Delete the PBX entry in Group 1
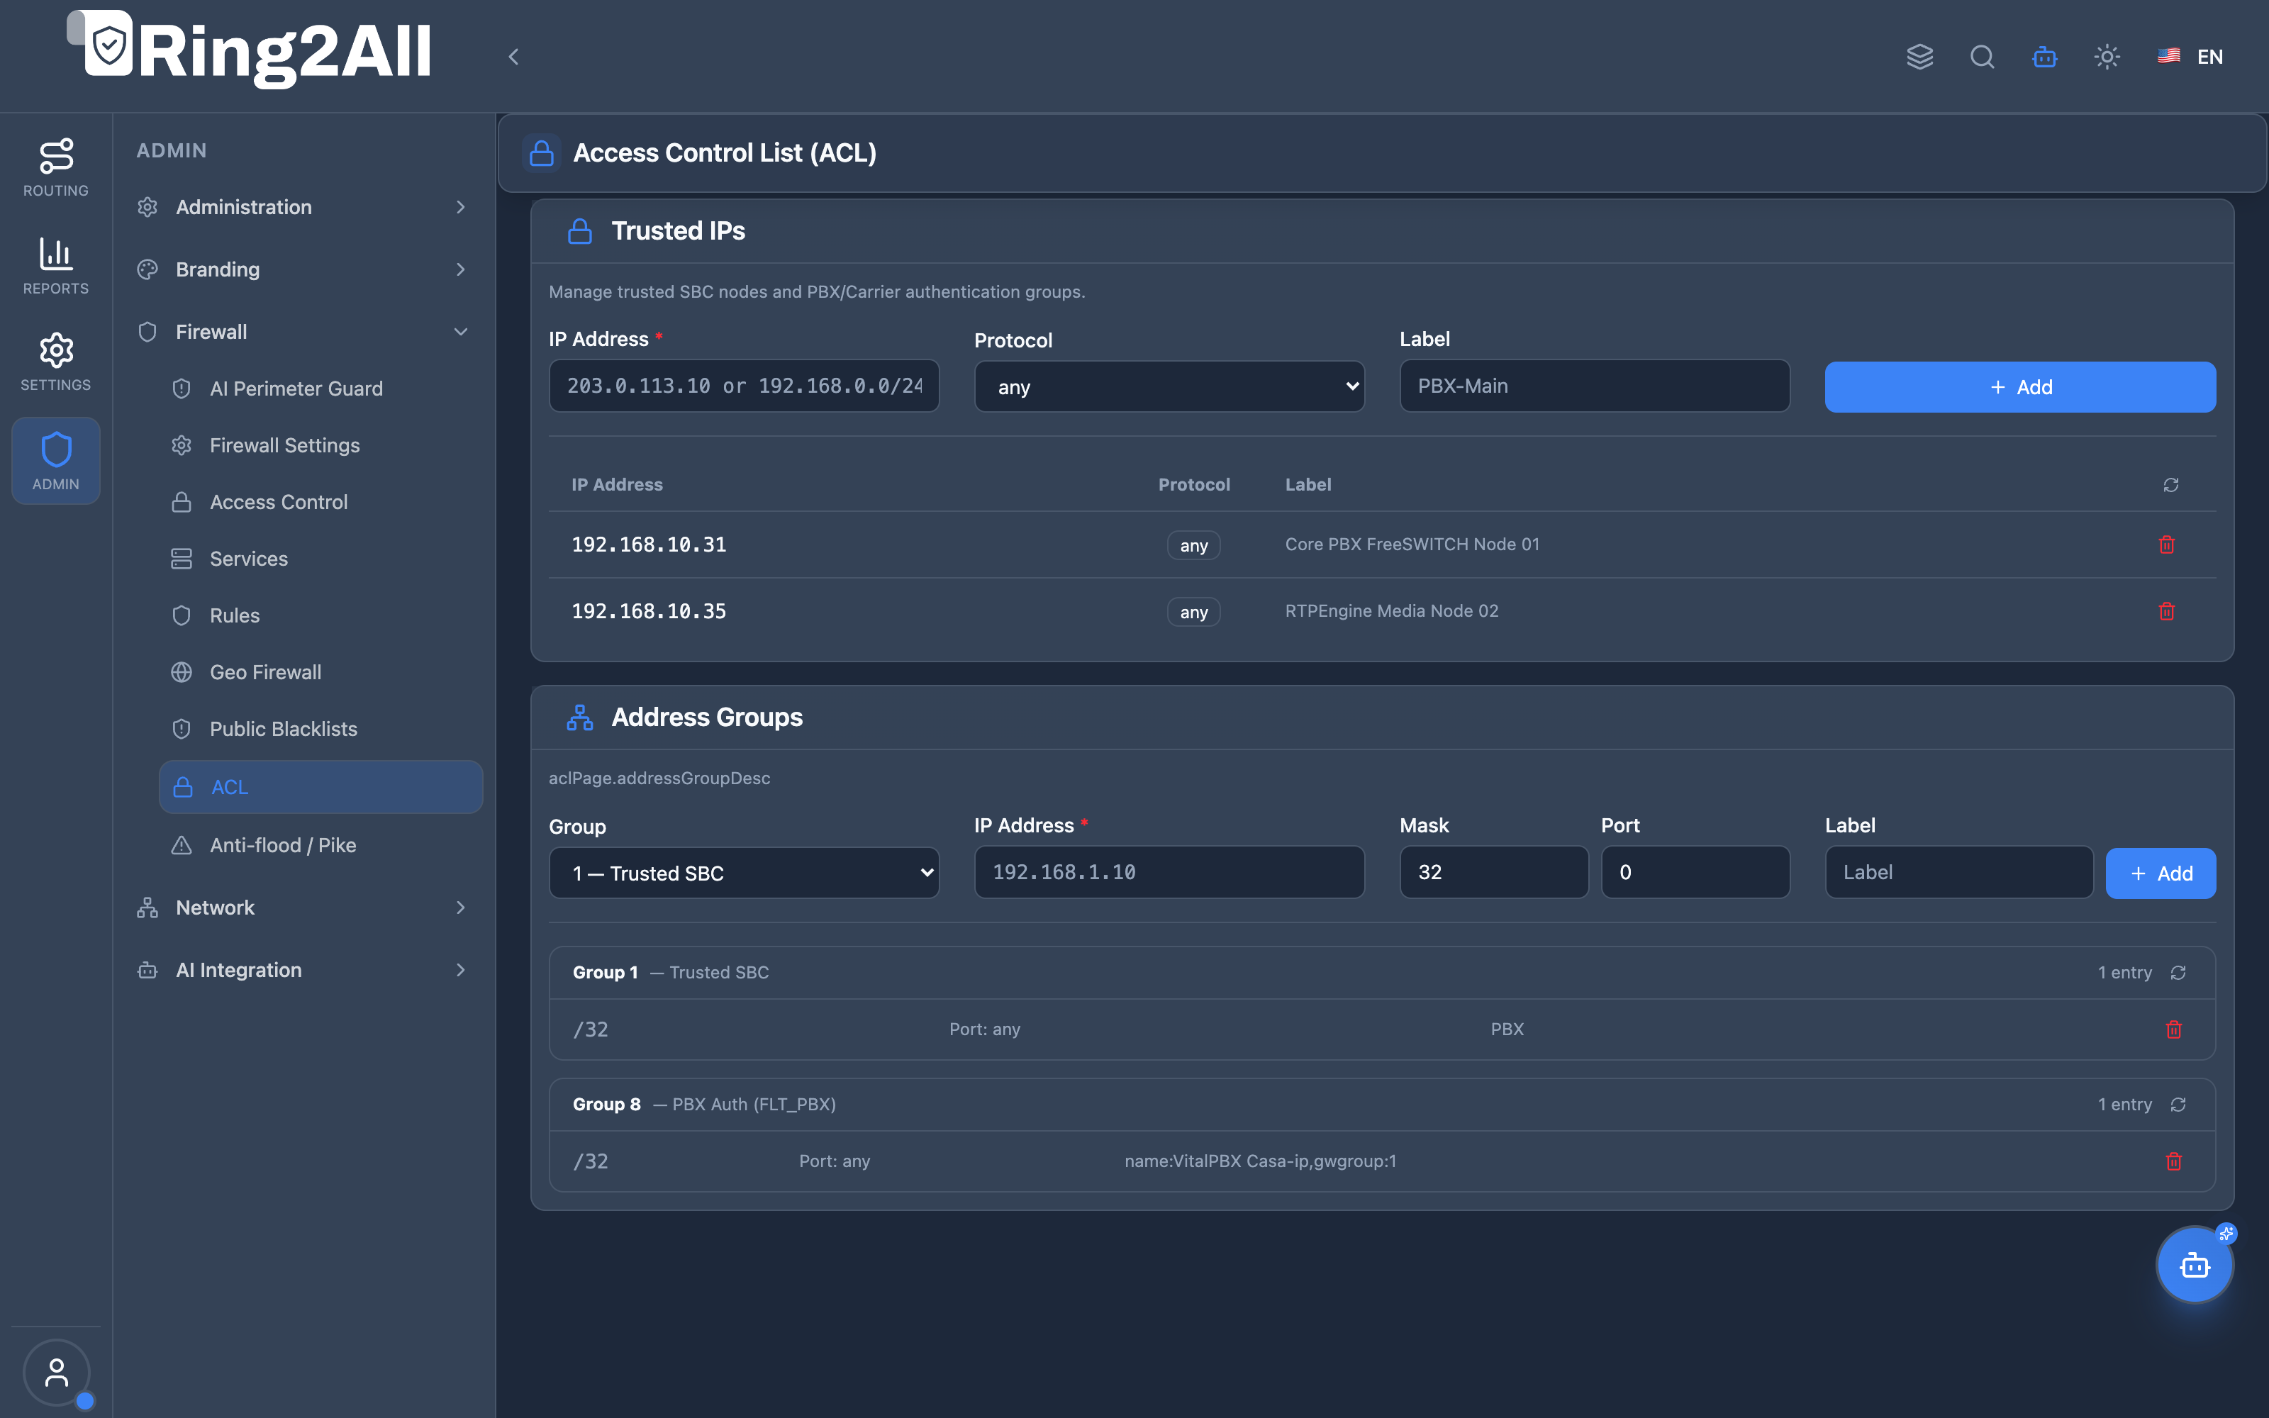Image resolution: width=2269 pixels, height=1418 pixels. coord(2174,1029)
